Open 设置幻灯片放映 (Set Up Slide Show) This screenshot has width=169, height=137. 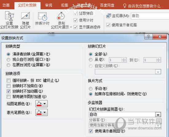(9, 20)
